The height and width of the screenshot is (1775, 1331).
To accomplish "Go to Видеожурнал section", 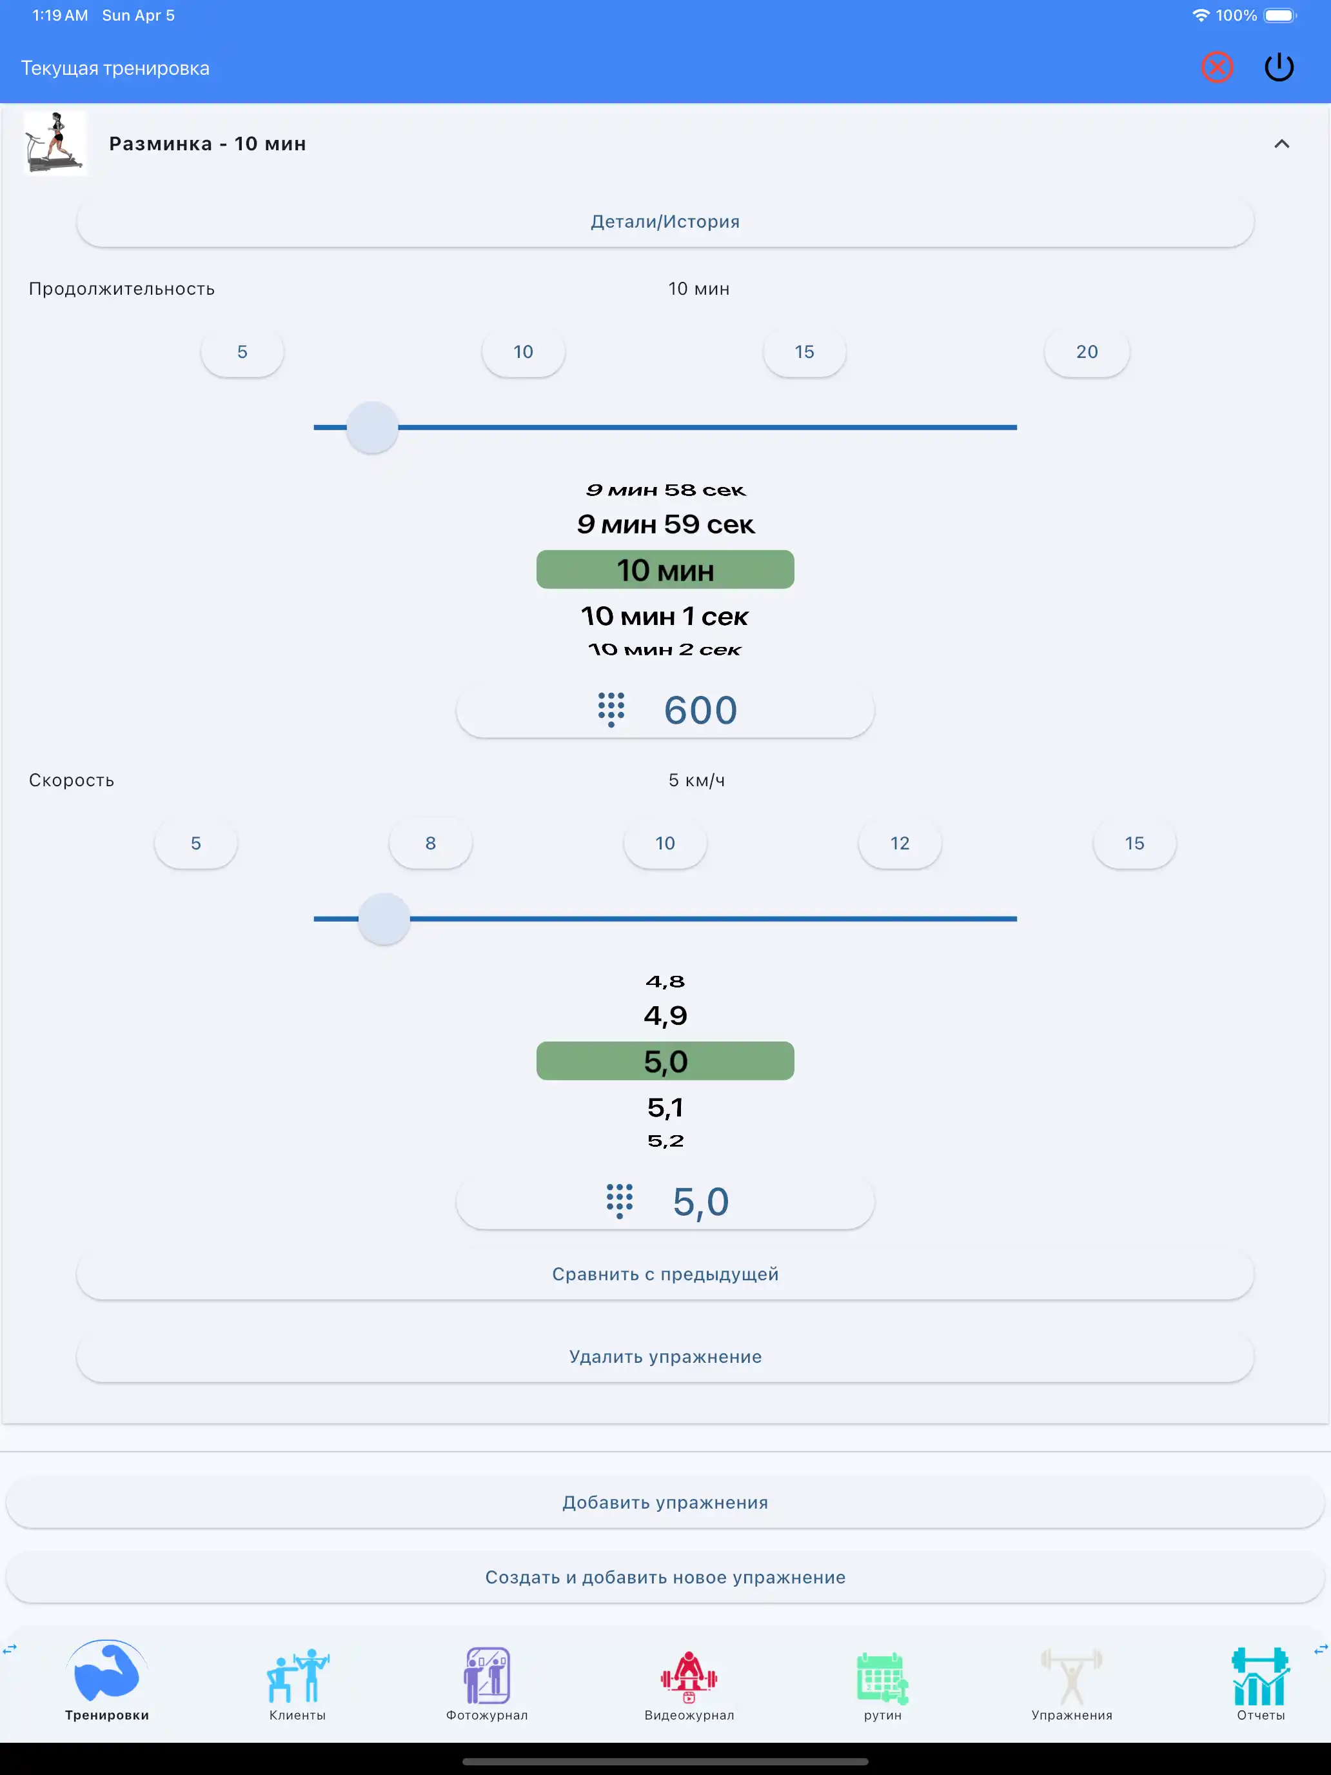I will click(x=688, y=1681).
